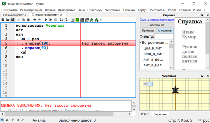Undock the Справка panel
This screenshot has height=123, width=210.
202,15
